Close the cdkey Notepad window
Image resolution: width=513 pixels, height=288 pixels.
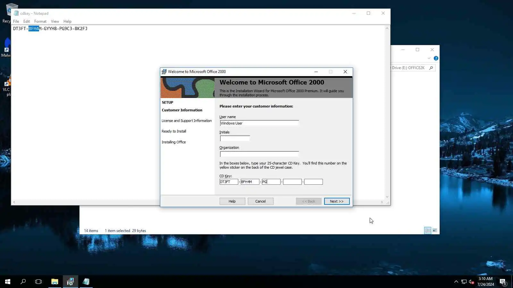point(383,13)
